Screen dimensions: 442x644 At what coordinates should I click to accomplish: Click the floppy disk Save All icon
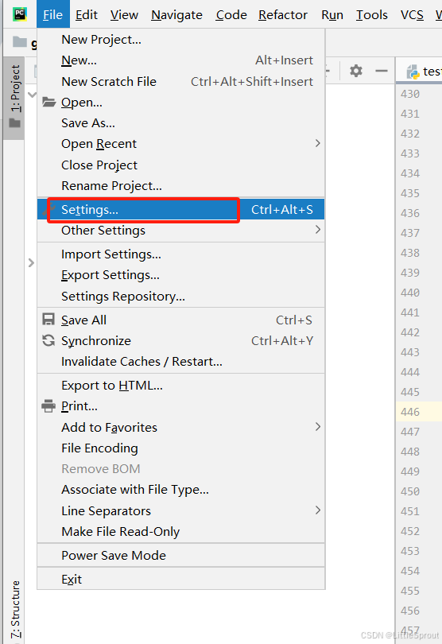click(48, 320)
